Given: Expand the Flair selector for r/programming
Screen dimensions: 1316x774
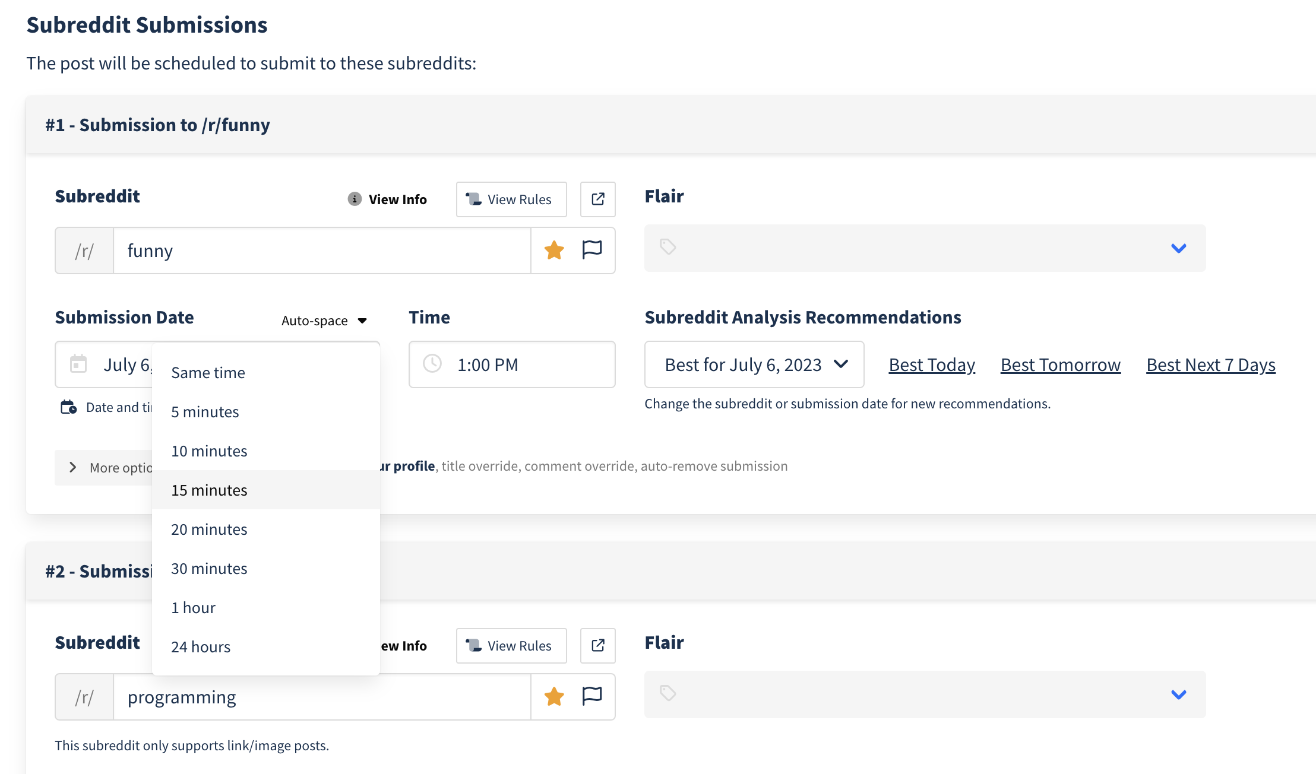Looking at the screenshot, I should point(1178,694).
